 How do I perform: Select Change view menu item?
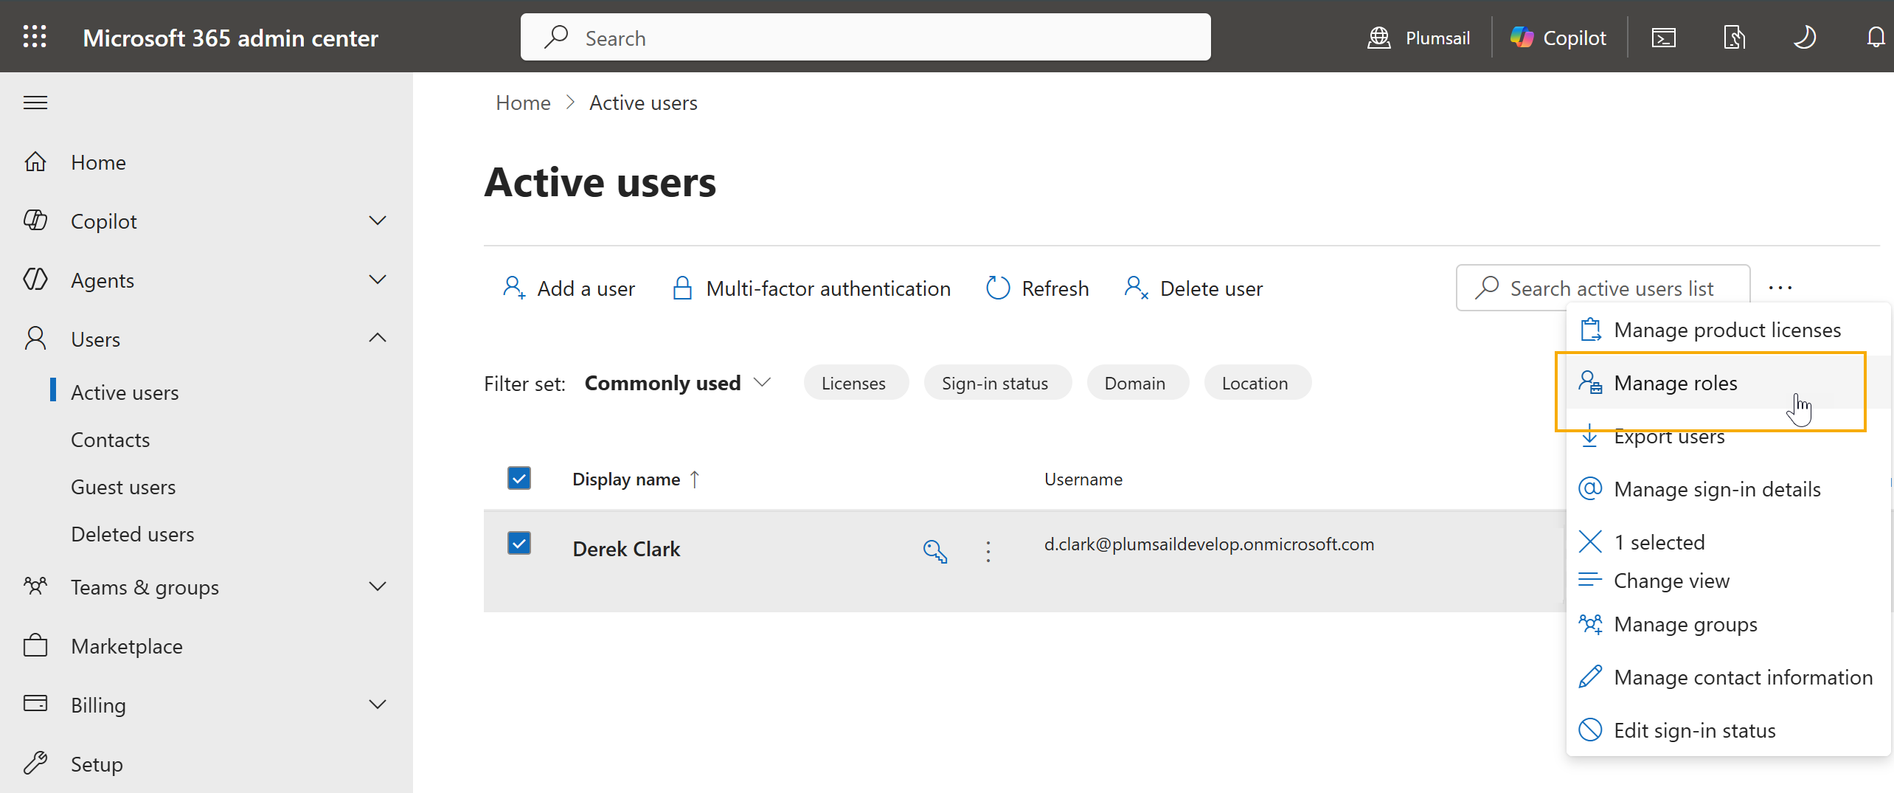click(x=1728, y=580)
